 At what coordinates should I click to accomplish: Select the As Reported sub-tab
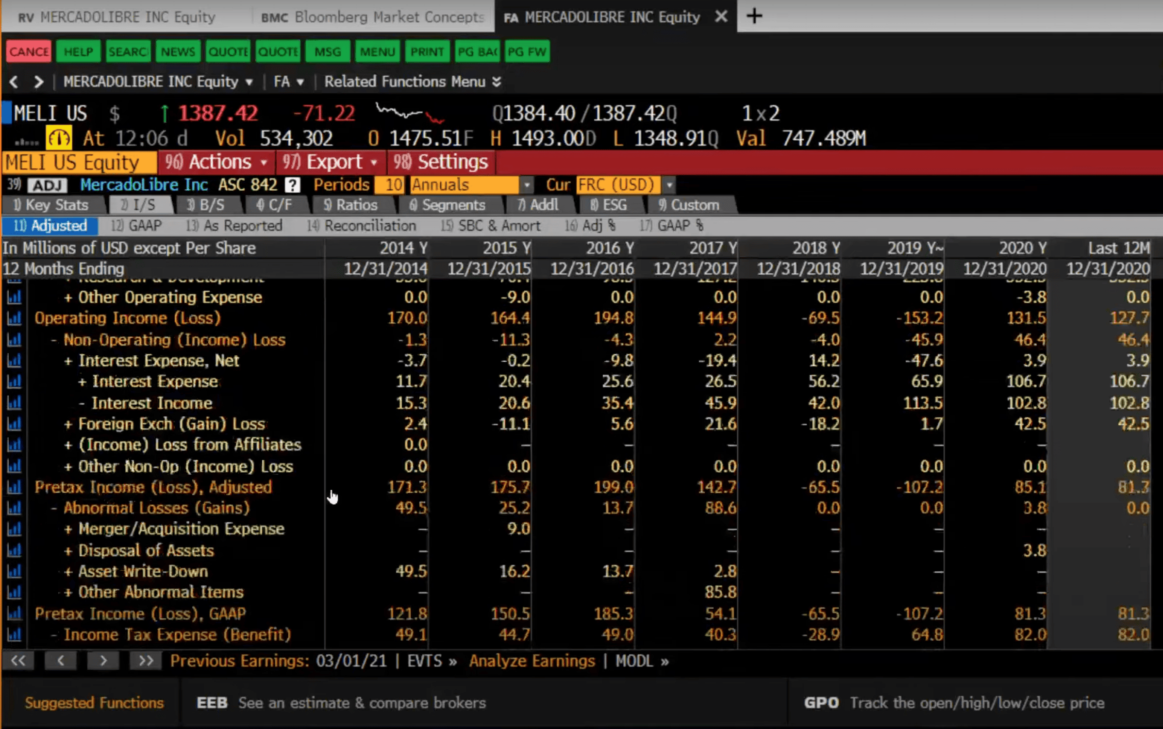[234, 226]
